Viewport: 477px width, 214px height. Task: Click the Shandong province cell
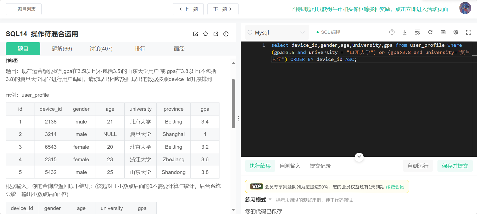coord(173,172)
